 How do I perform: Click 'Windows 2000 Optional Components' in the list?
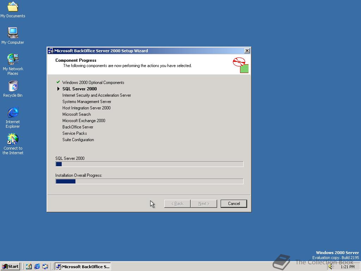point(93,83)
